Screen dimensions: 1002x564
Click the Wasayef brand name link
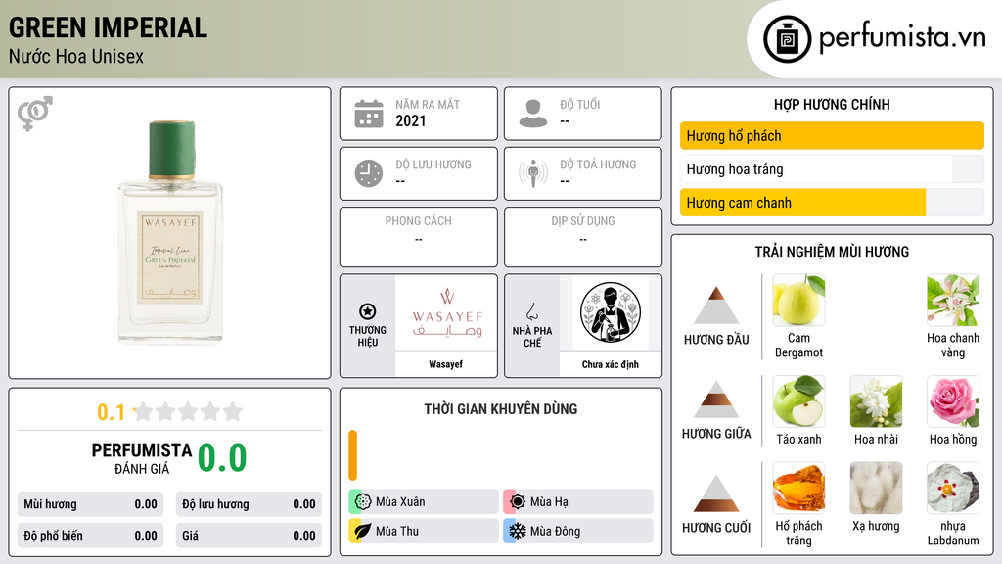pyautogui.click(x=445, y=364)
